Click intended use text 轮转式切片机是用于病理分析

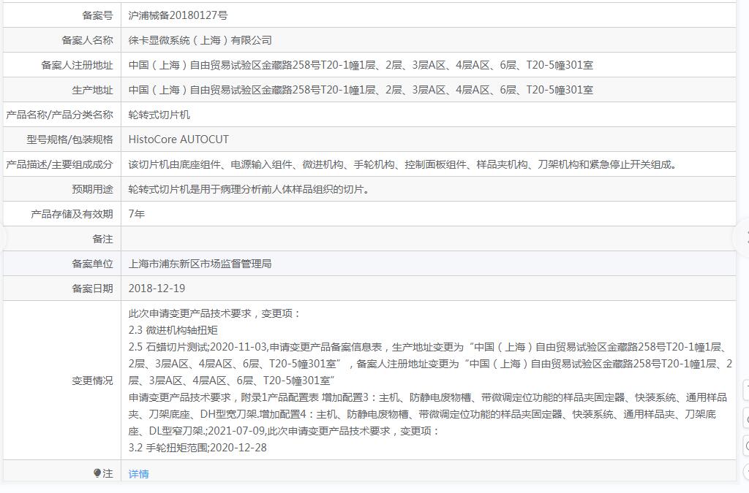(x=249, y=189)
